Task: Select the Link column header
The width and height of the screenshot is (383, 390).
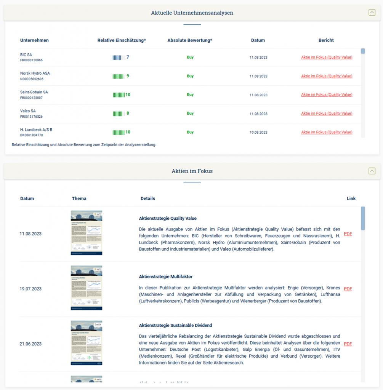Action: (351, 198)
